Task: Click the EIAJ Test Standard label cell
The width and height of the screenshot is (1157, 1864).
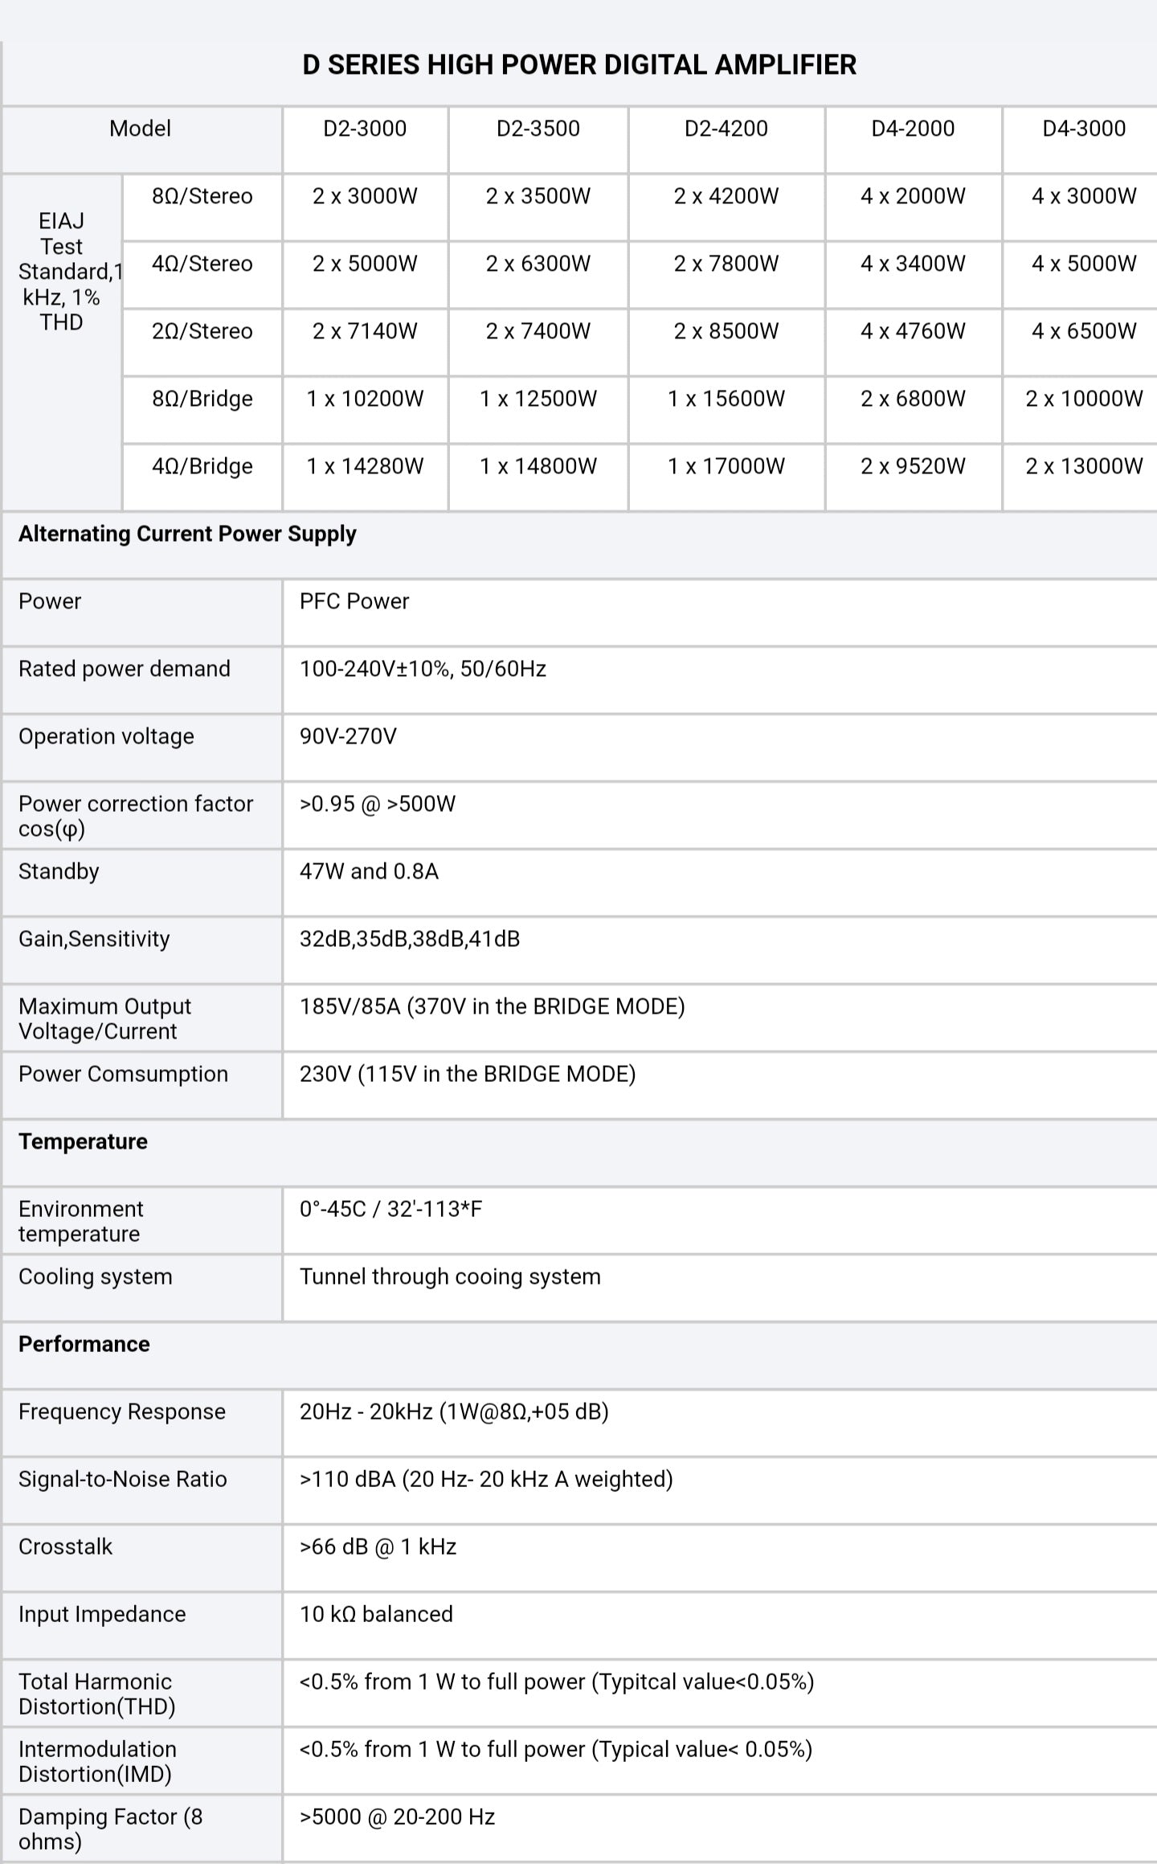Action: [x=62, y=272]
